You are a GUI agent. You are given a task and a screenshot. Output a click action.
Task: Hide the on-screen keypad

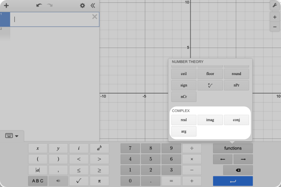(x=12, y=136)
